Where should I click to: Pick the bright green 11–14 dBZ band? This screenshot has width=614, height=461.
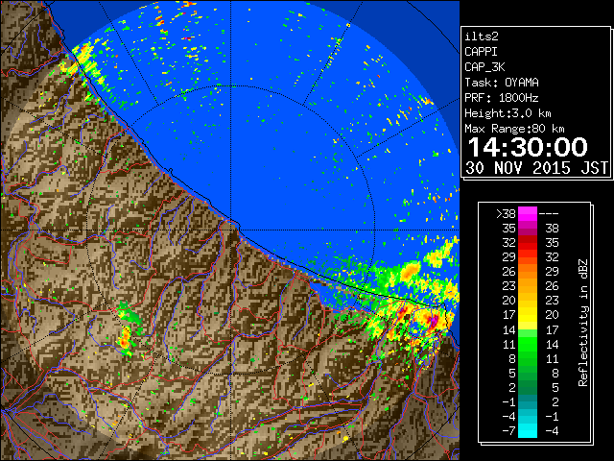[528, 344]
